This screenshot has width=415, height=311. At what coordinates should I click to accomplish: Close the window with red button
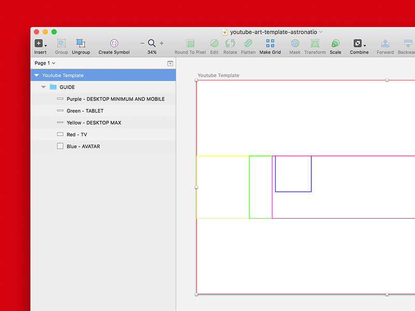click(x=36, y=32)
